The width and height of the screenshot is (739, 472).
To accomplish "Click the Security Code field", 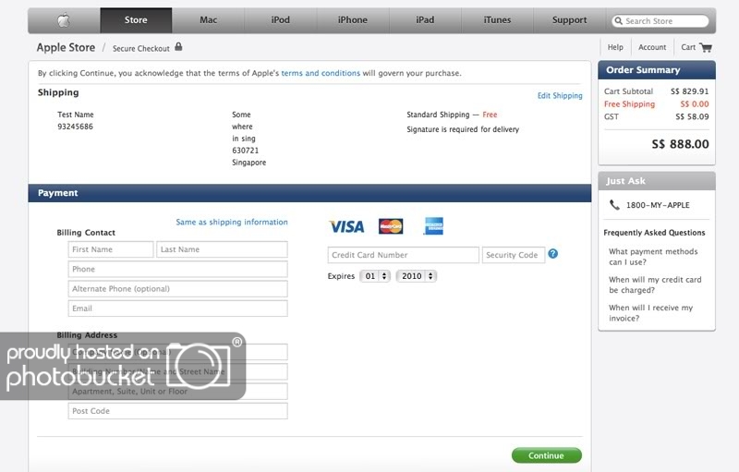I will pyautogui.click(x=514, y=255).
